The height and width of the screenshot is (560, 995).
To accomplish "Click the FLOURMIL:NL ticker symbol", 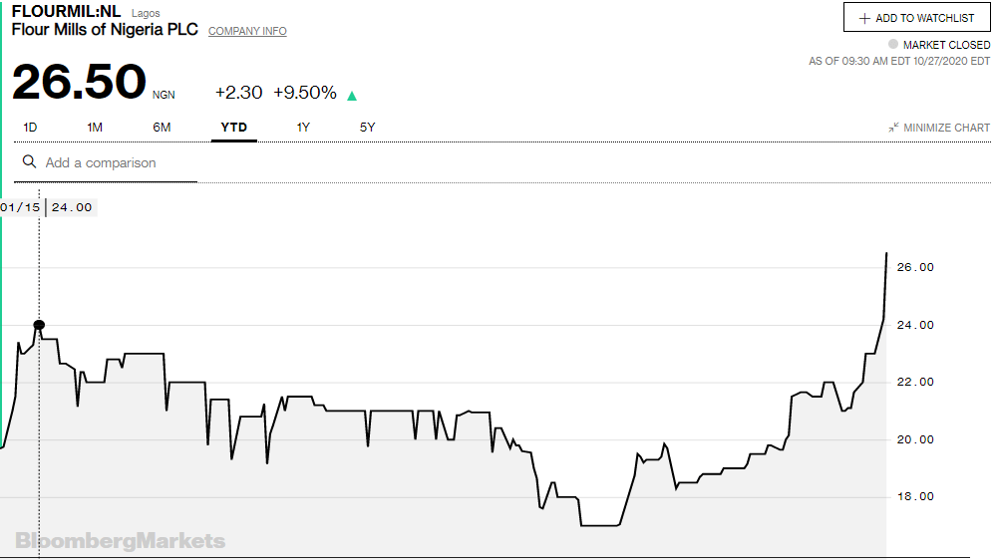I will click(x=66, y=12).
